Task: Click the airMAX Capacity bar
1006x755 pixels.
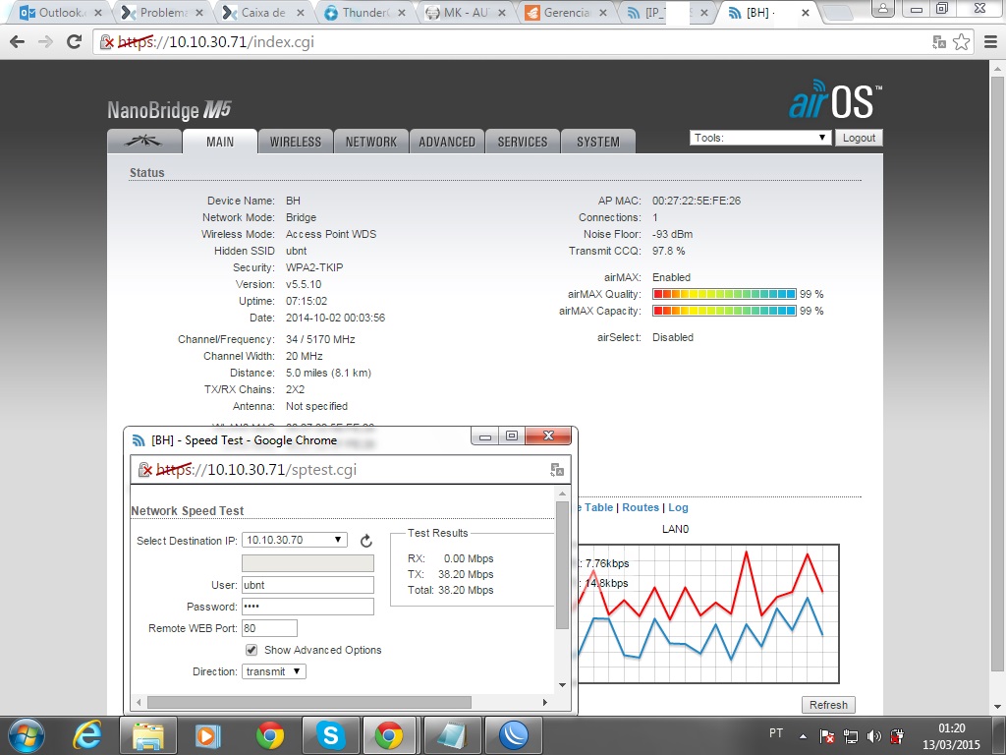Action: tap(724, 311)
